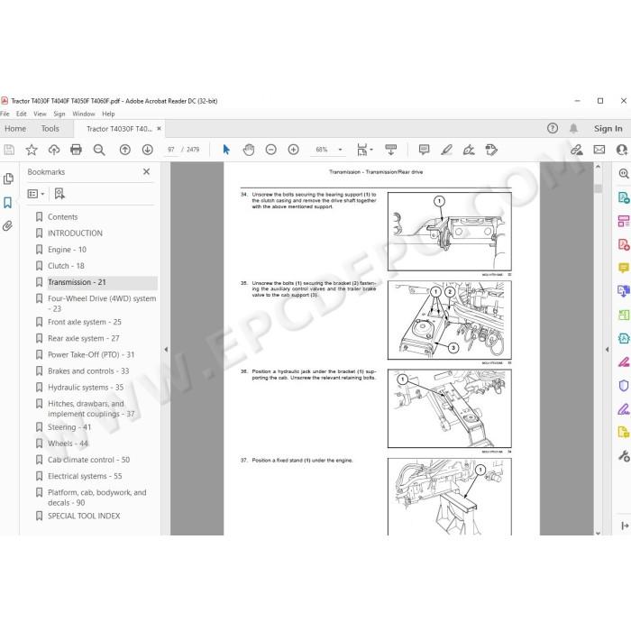Add a comment with sticky note icon
This screenshot has width=631, height=631.
[424, 150]
